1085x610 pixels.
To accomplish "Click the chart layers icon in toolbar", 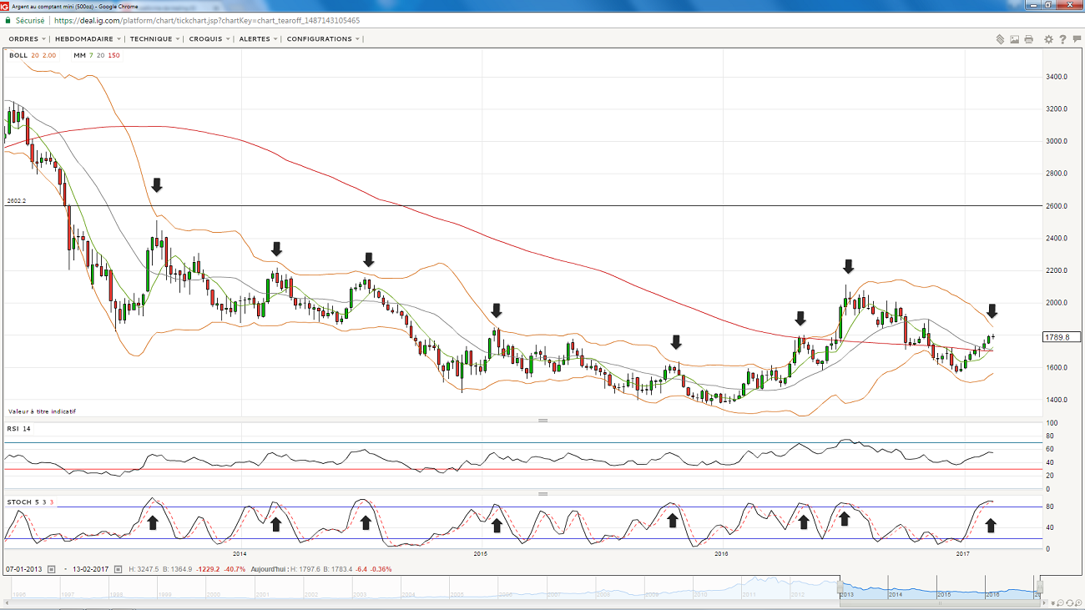I will [x=999, y=39].
